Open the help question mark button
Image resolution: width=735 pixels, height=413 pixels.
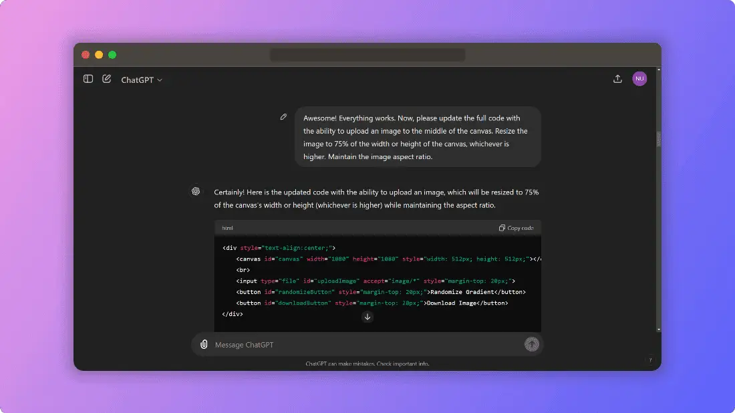point(650,360)
